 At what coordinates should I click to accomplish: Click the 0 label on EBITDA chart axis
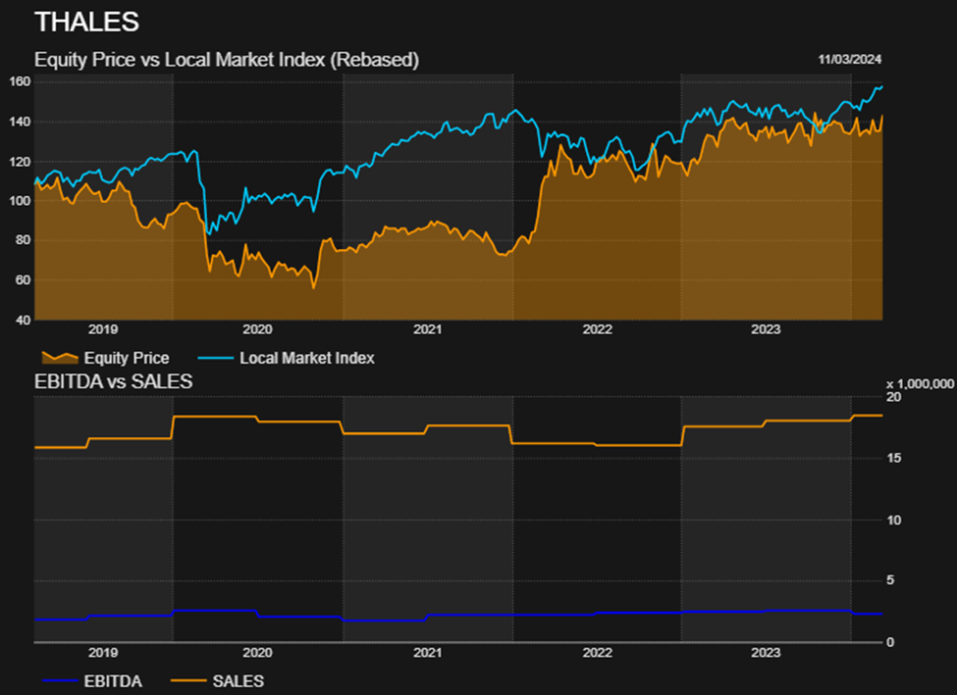coord(890,642)
